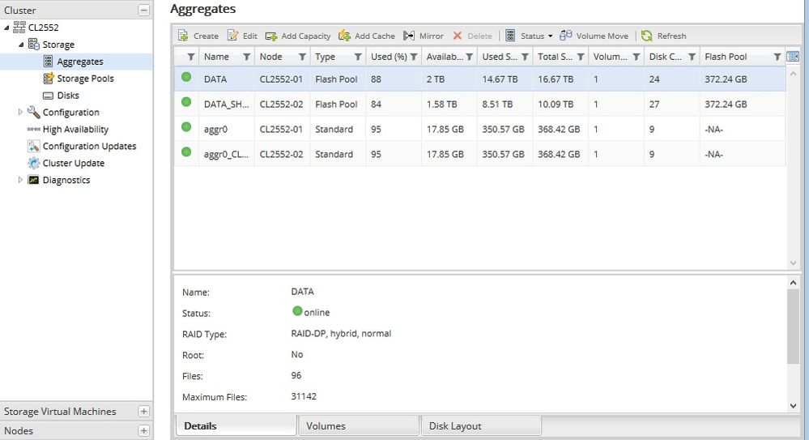
Task: Open Storage Pools in the tree
Action: pyautogui.click(x=85, y=79)
